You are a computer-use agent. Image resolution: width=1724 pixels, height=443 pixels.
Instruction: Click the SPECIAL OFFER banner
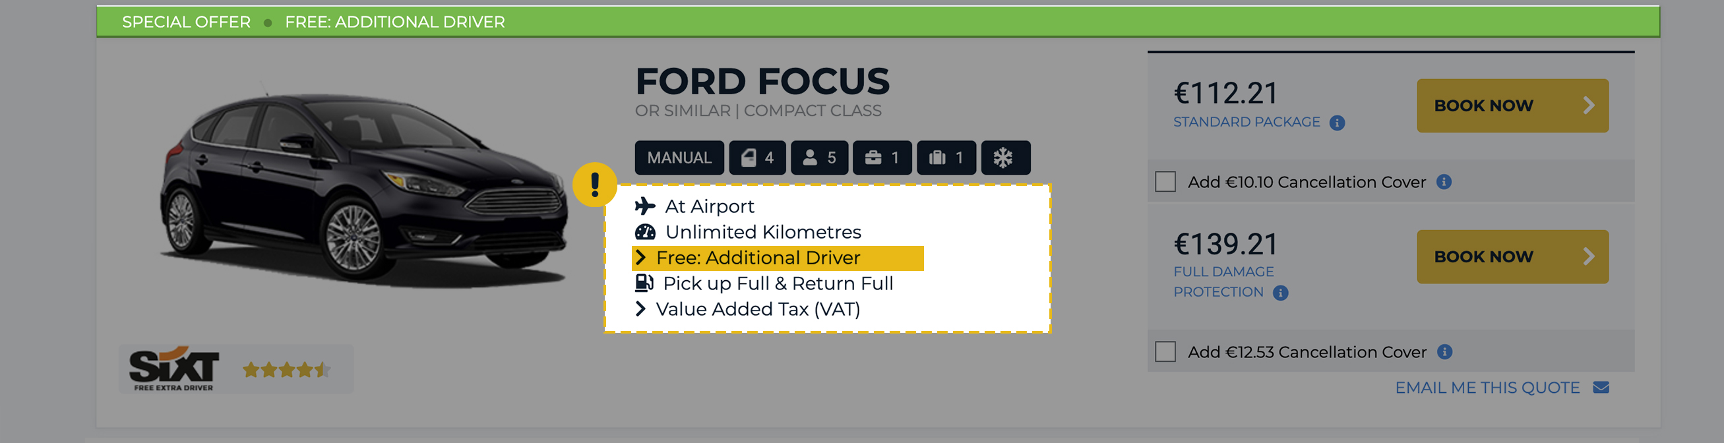tap(185, 21)
